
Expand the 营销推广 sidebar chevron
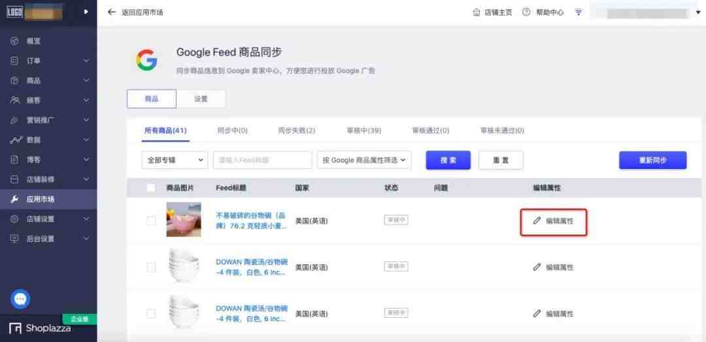click(86, 120)
